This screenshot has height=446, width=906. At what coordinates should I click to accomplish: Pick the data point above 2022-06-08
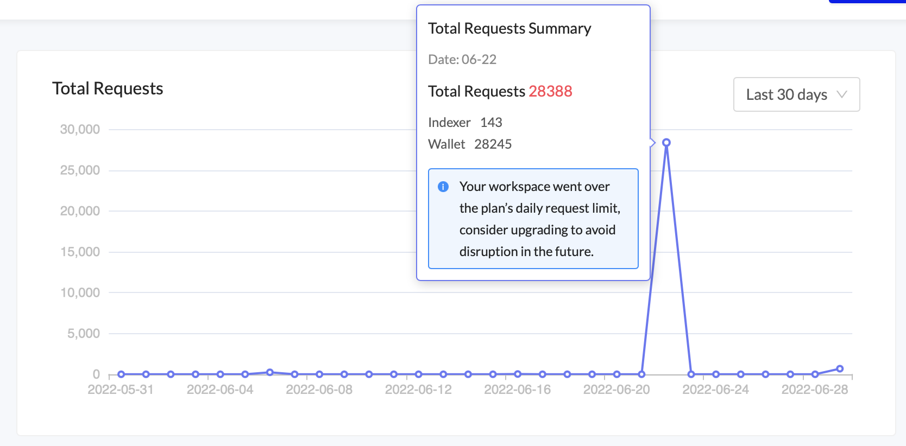319,374
